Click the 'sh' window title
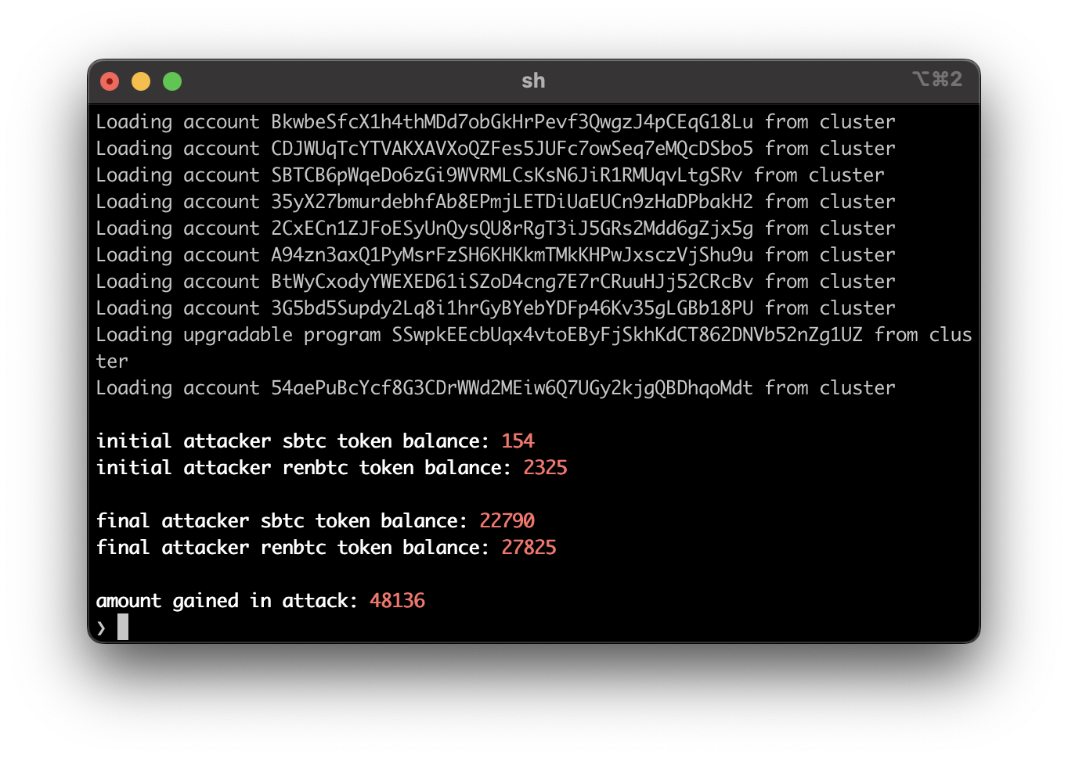This screenshot has width=1068, height=759. point(533,81)
